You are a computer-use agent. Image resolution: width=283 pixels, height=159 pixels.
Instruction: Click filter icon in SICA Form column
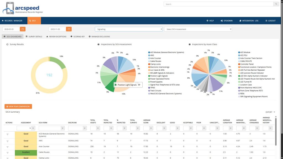(x=63, y=128)
